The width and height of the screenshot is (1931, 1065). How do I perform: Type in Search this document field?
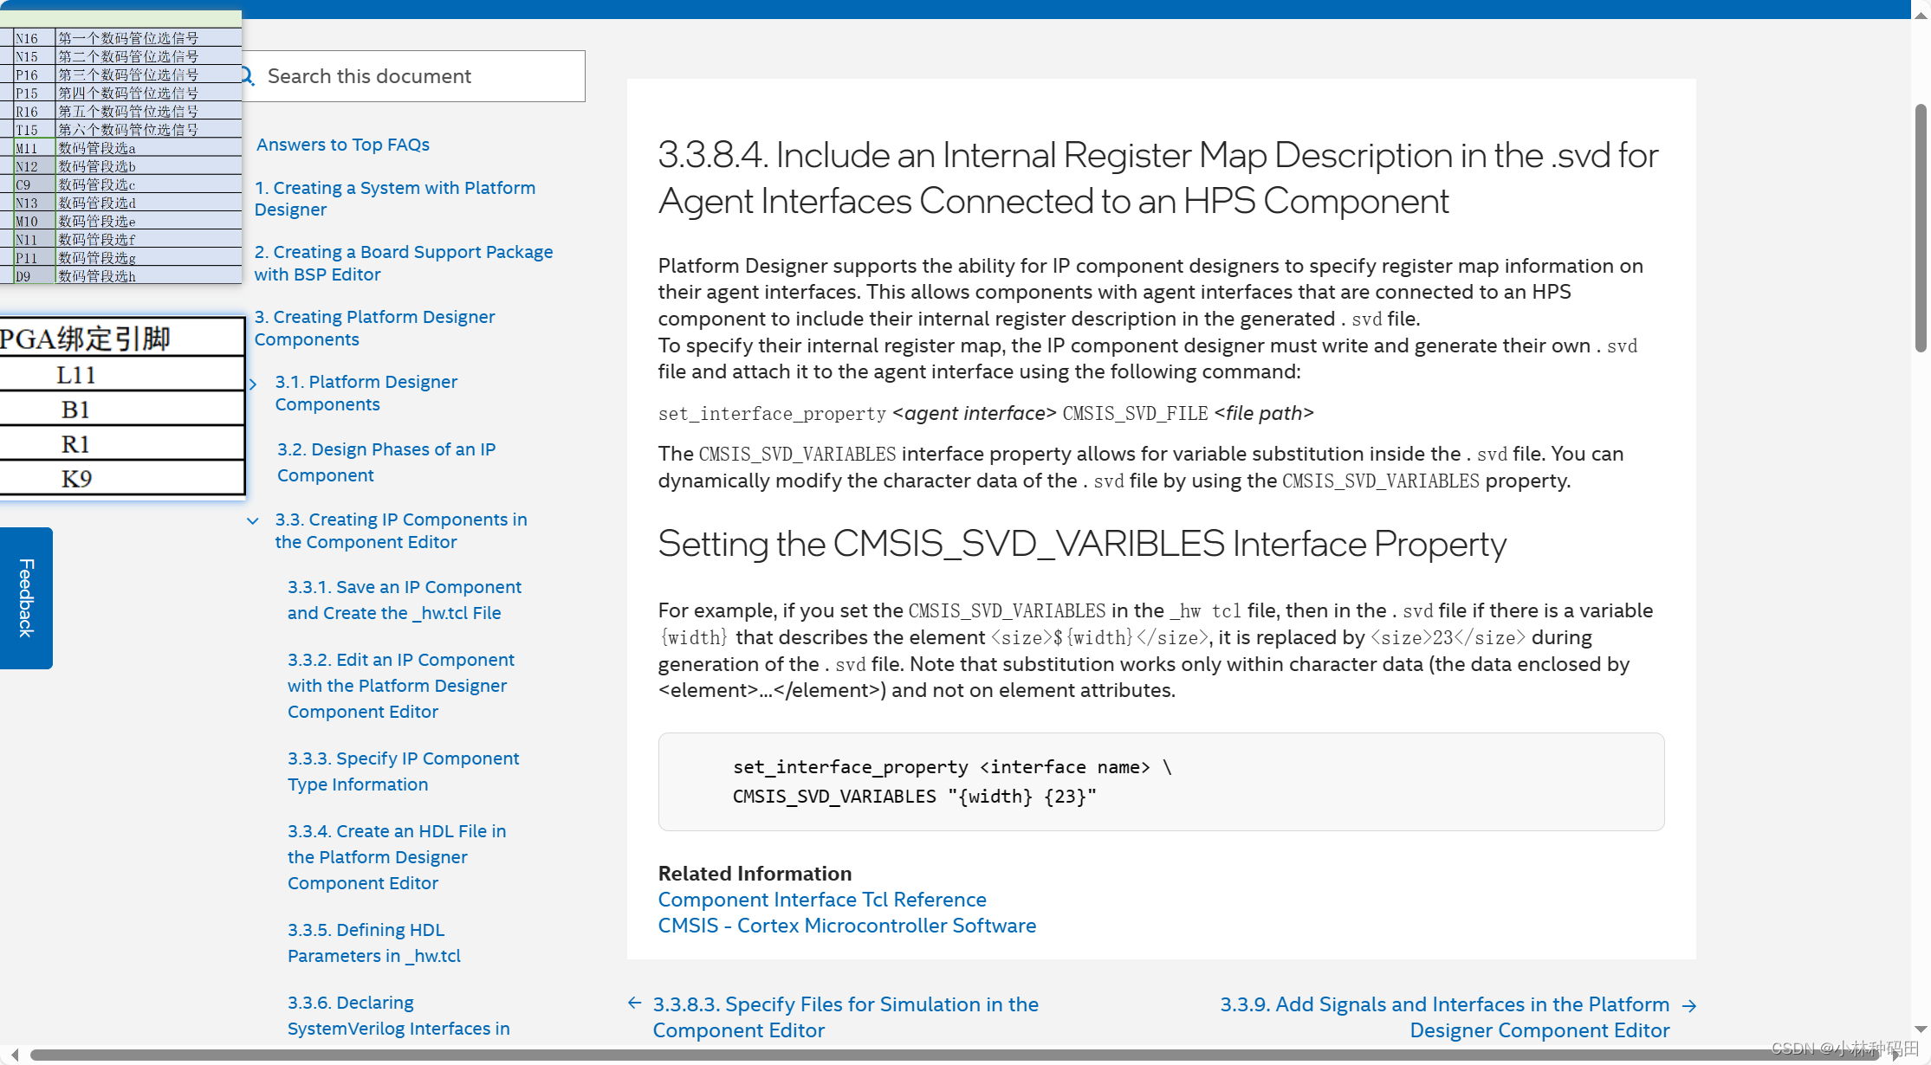[x=416, y=76]
